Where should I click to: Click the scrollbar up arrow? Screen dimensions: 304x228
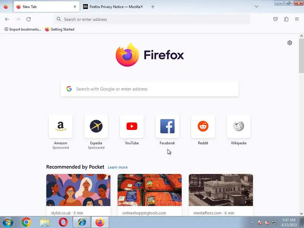coord(301,36)
